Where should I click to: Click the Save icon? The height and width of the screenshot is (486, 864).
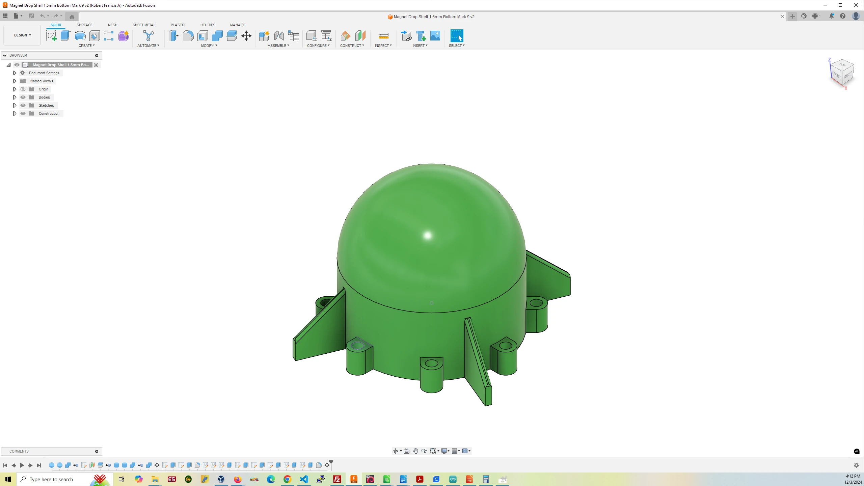[31, 16]
